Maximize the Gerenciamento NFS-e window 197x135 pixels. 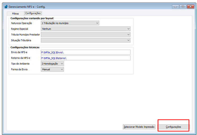(183, 7)
